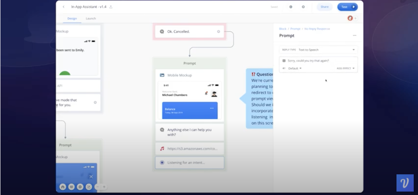The height and width of the screenshot is (195, 418).
Task: Go to the Prompt breadcrumb link
Action: [x=295, y=29]
